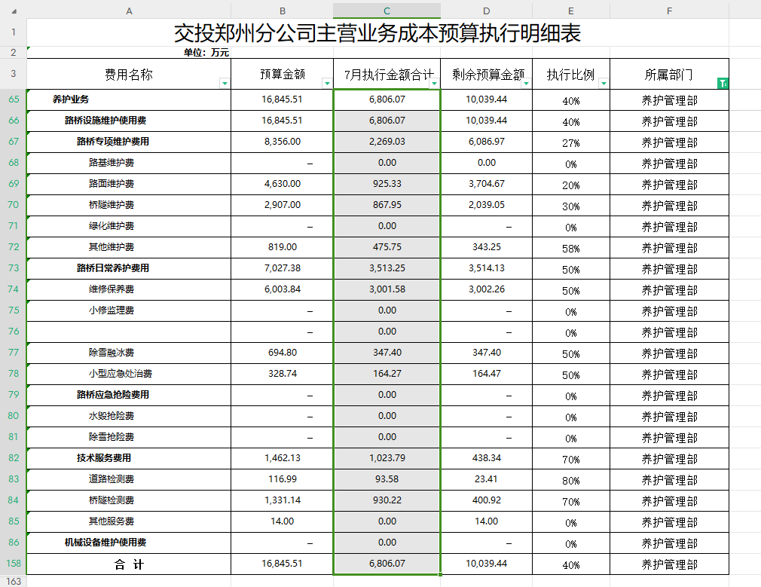Click executed amount 3,001.58
761x587 pixels.
387,289
